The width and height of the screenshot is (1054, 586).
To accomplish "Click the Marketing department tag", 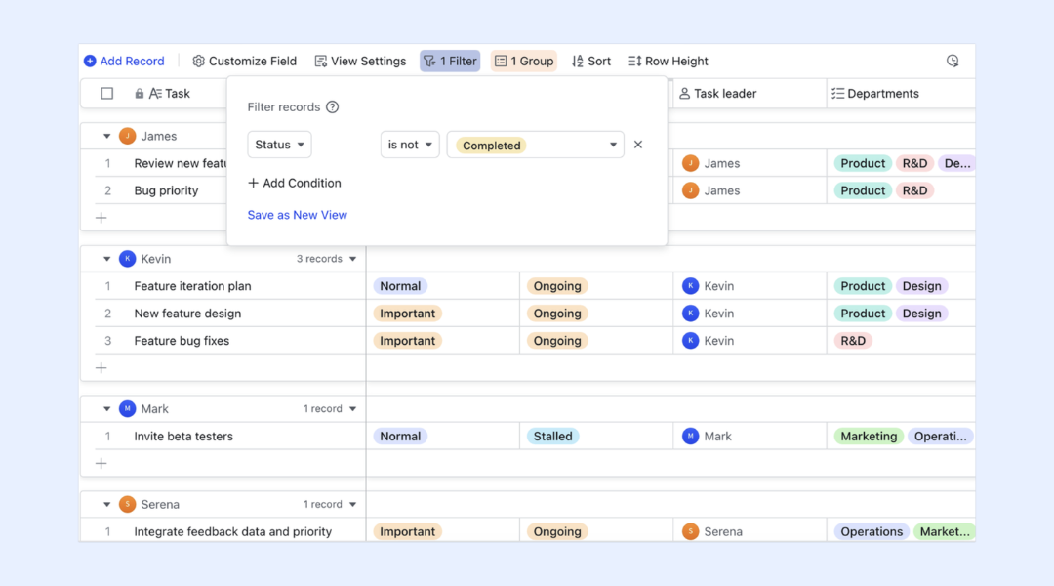I will [x=869, y=437].
